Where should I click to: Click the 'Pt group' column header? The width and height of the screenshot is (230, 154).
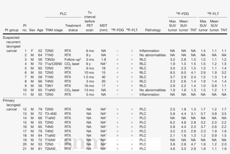click(12, 30)
